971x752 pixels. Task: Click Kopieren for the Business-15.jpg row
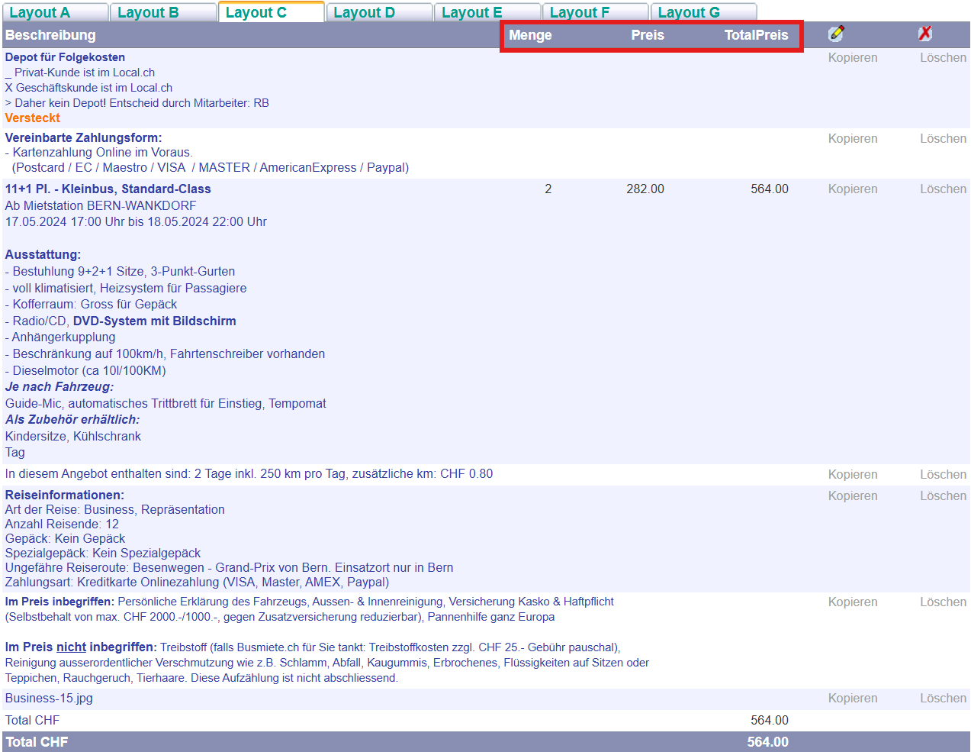pos(853,699)
